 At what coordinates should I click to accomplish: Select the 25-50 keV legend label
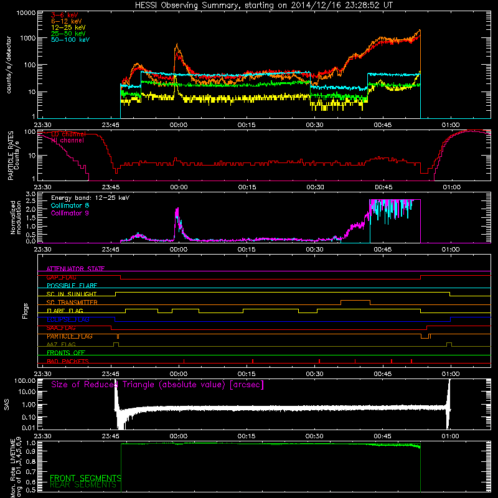[x=68, y=34]
